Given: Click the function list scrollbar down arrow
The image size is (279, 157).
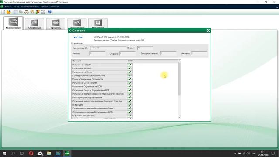Looking at the screenshot, I should (x=179, y=117).
